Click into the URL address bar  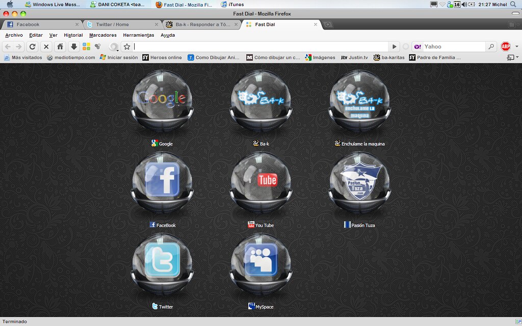[260, 46]
